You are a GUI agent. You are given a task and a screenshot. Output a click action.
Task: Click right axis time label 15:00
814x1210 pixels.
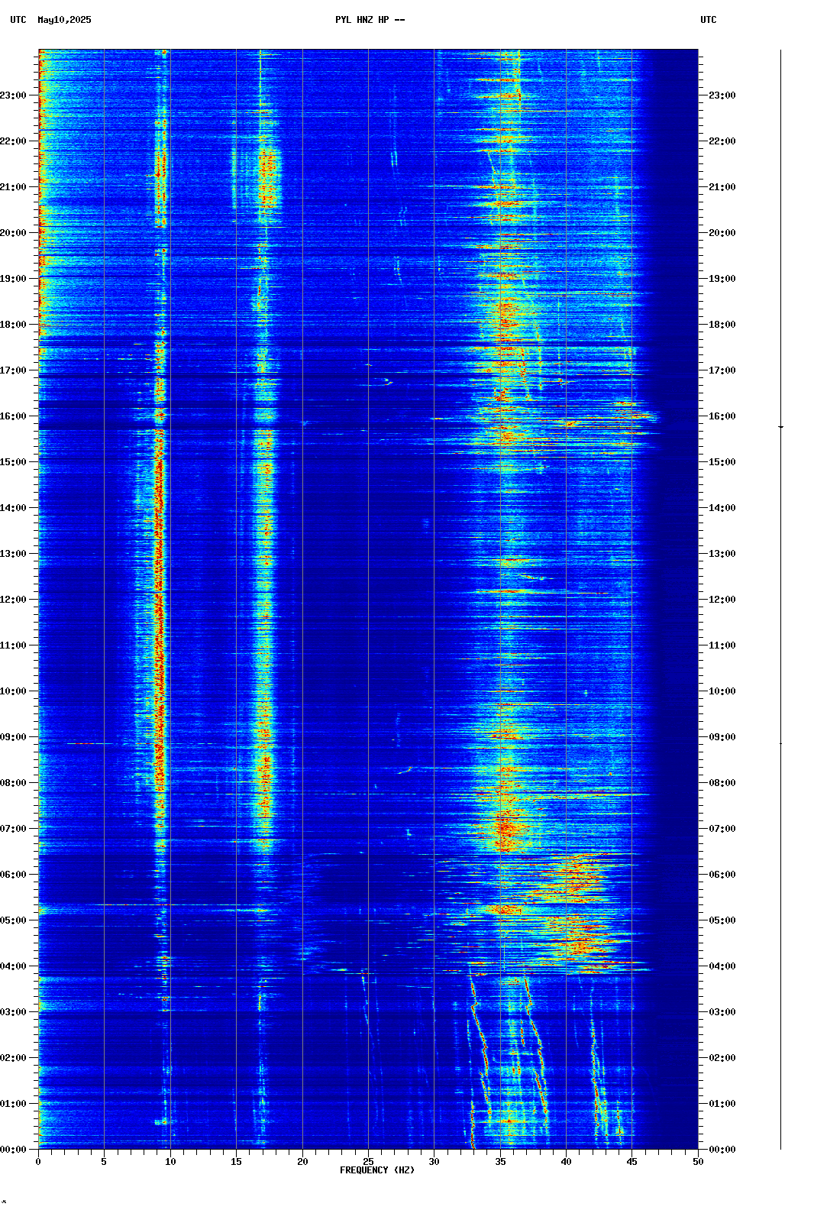pos(722,462)
